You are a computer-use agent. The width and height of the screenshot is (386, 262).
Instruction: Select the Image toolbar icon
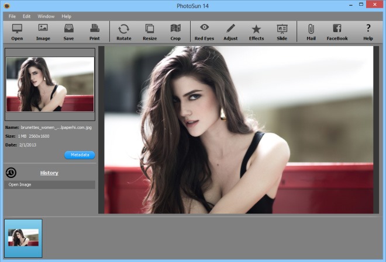[43, 32]
